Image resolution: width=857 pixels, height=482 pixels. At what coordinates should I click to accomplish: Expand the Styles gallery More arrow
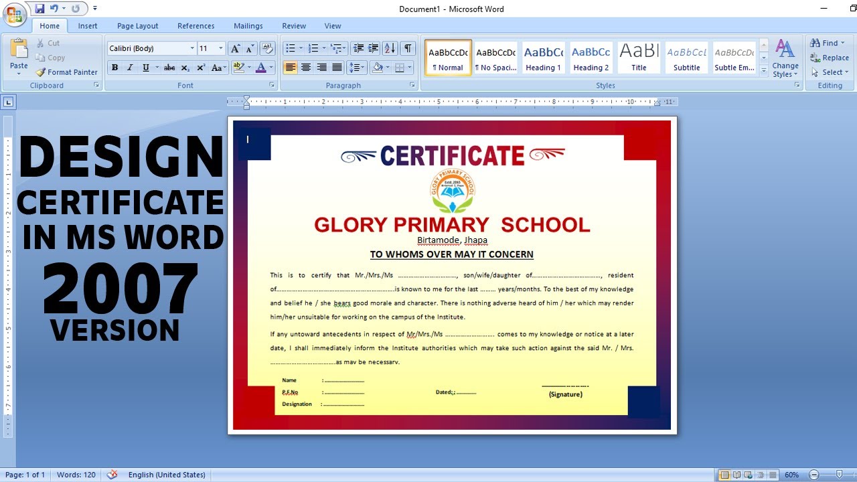(764, 70)
